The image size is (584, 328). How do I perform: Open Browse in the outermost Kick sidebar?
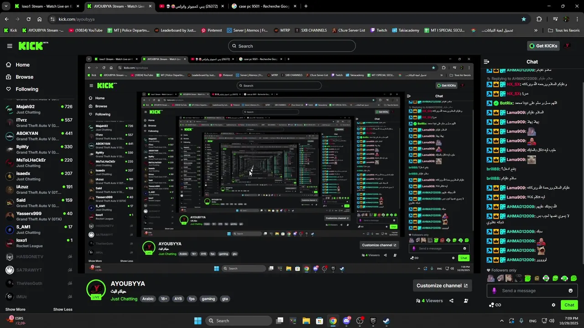24,77
